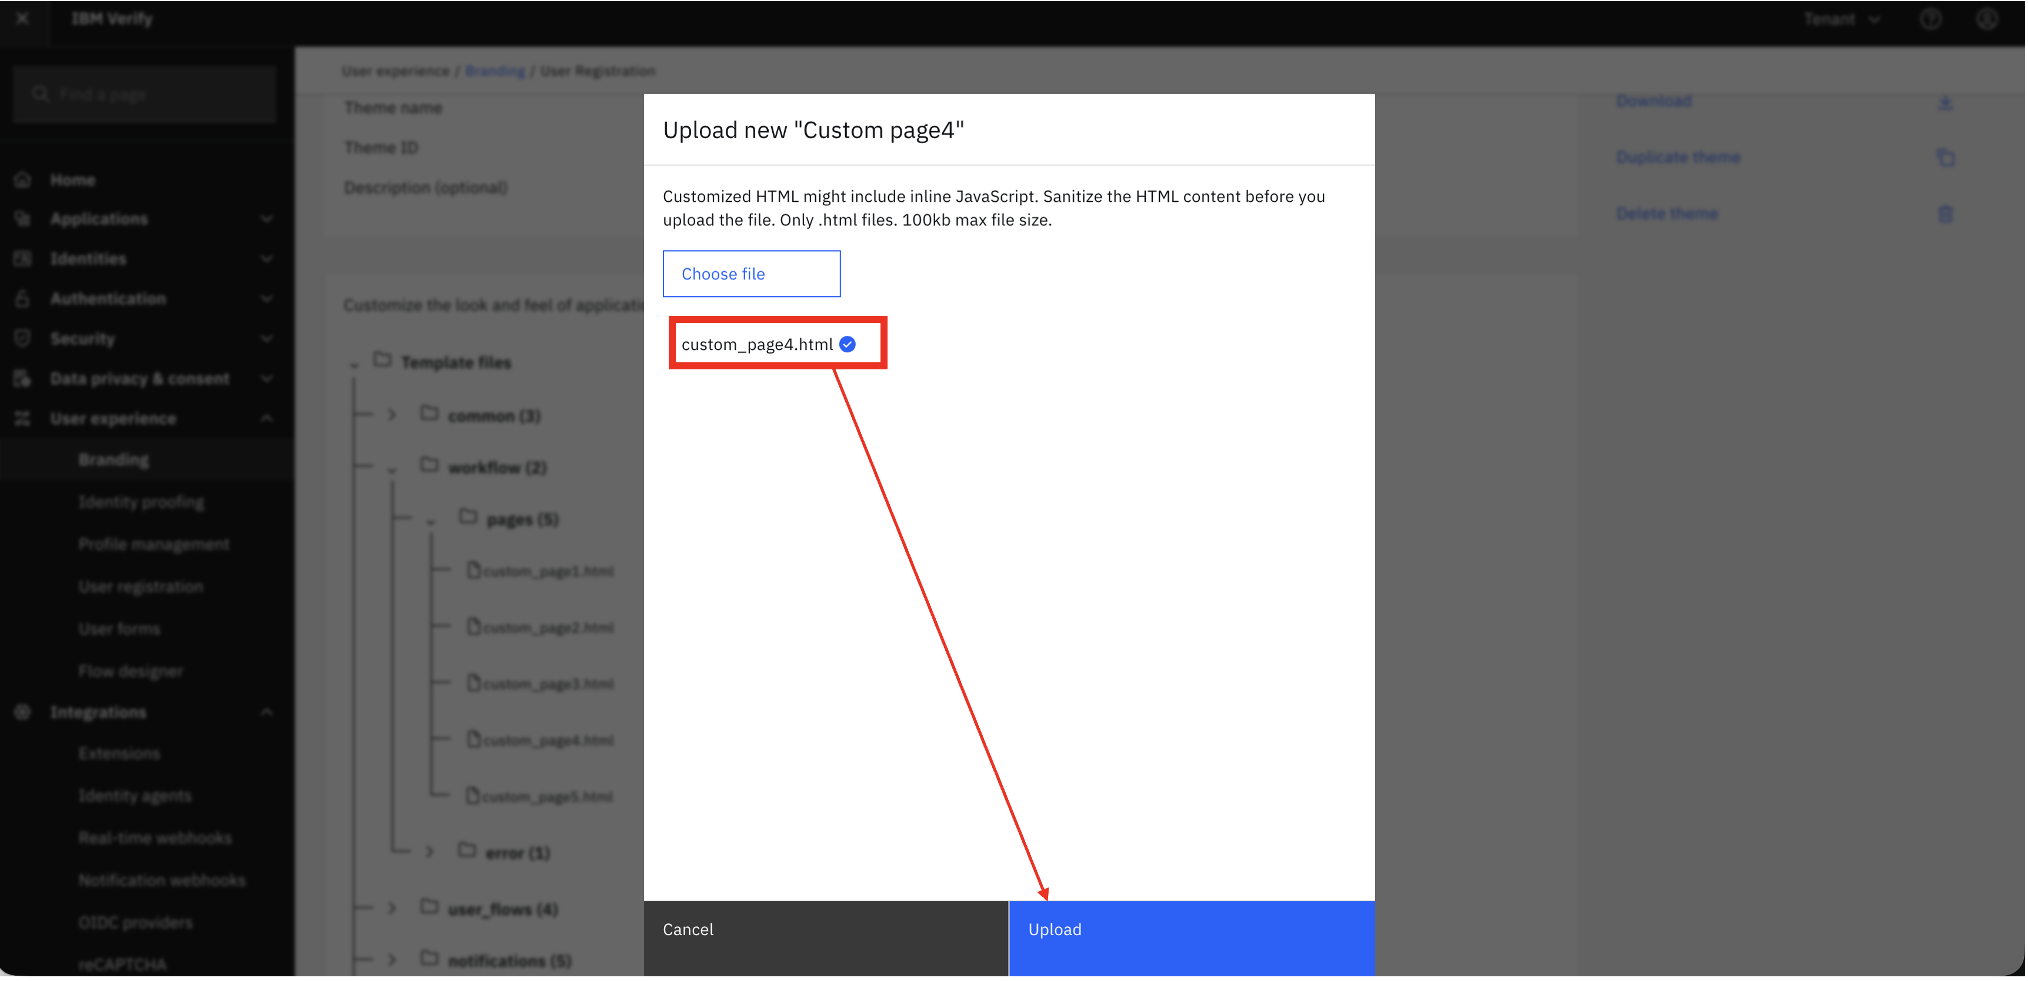Click the Choose file button
This screenshot has width=2028, height=981.
752,274
